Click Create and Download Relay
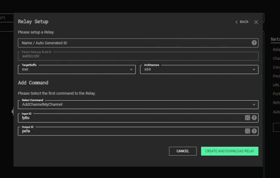Image resolution: width=280 pixels, height=178 pixels. pyautogui.click(x=230, y=151)
